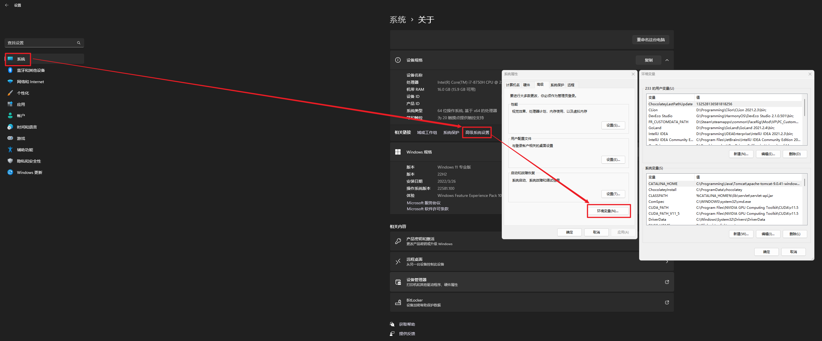
Task: Click Performance Settings 设置(S)... button
Action: (x=613, y=125)
